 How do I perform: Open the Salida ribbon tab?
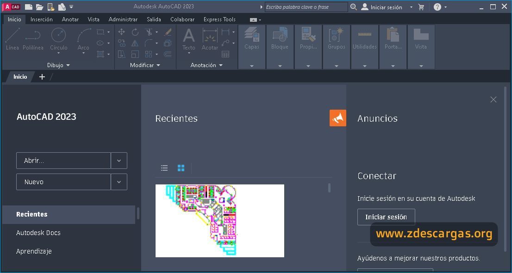pyautogui.click(x=154, y=19)
